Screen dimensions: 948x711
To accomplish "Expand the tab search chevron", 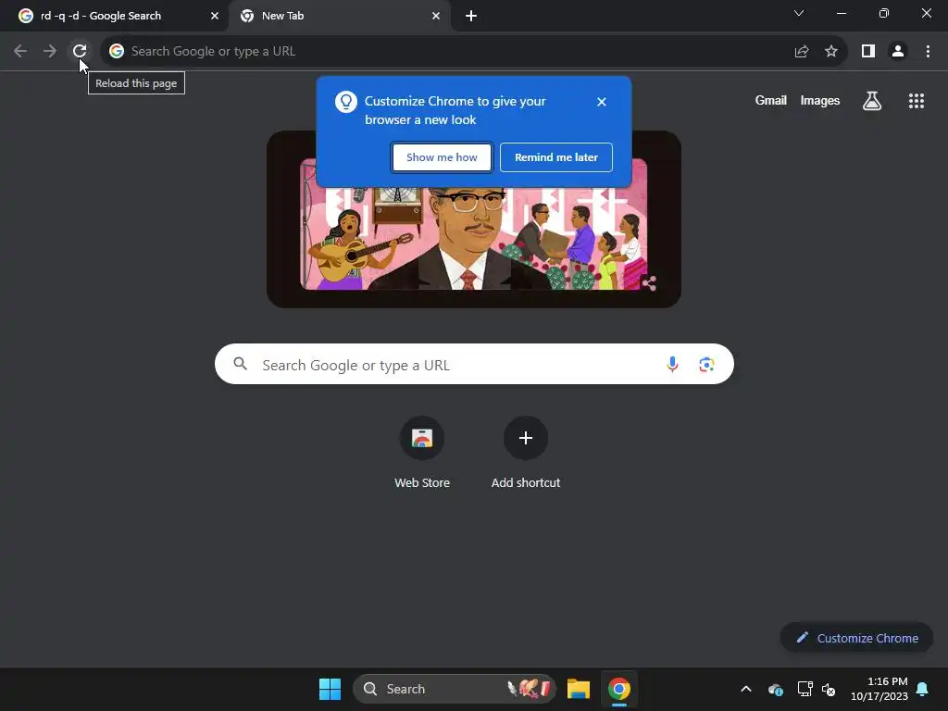I will pyautogui.click(x=799, y=13).
